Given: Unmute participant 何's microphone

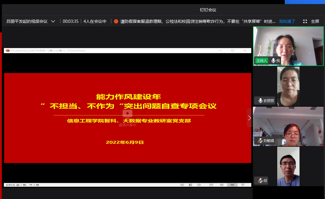Looking at the screenshot, I should coord(260,181).
